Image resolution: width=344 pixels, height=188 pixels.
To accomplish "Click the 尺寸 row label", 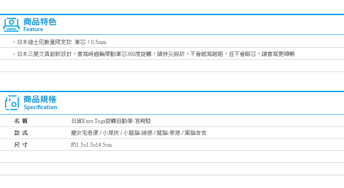I will point(21,145).
